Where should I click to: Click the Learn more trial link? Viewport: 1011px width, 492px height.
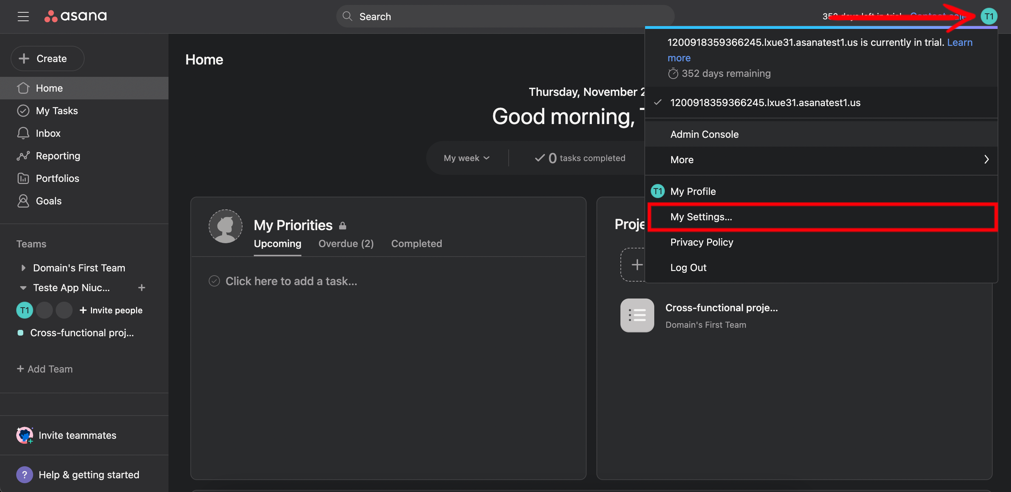(959, 42)
